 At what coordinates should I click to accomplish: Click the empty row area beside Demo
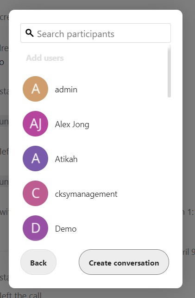[121, 228]
